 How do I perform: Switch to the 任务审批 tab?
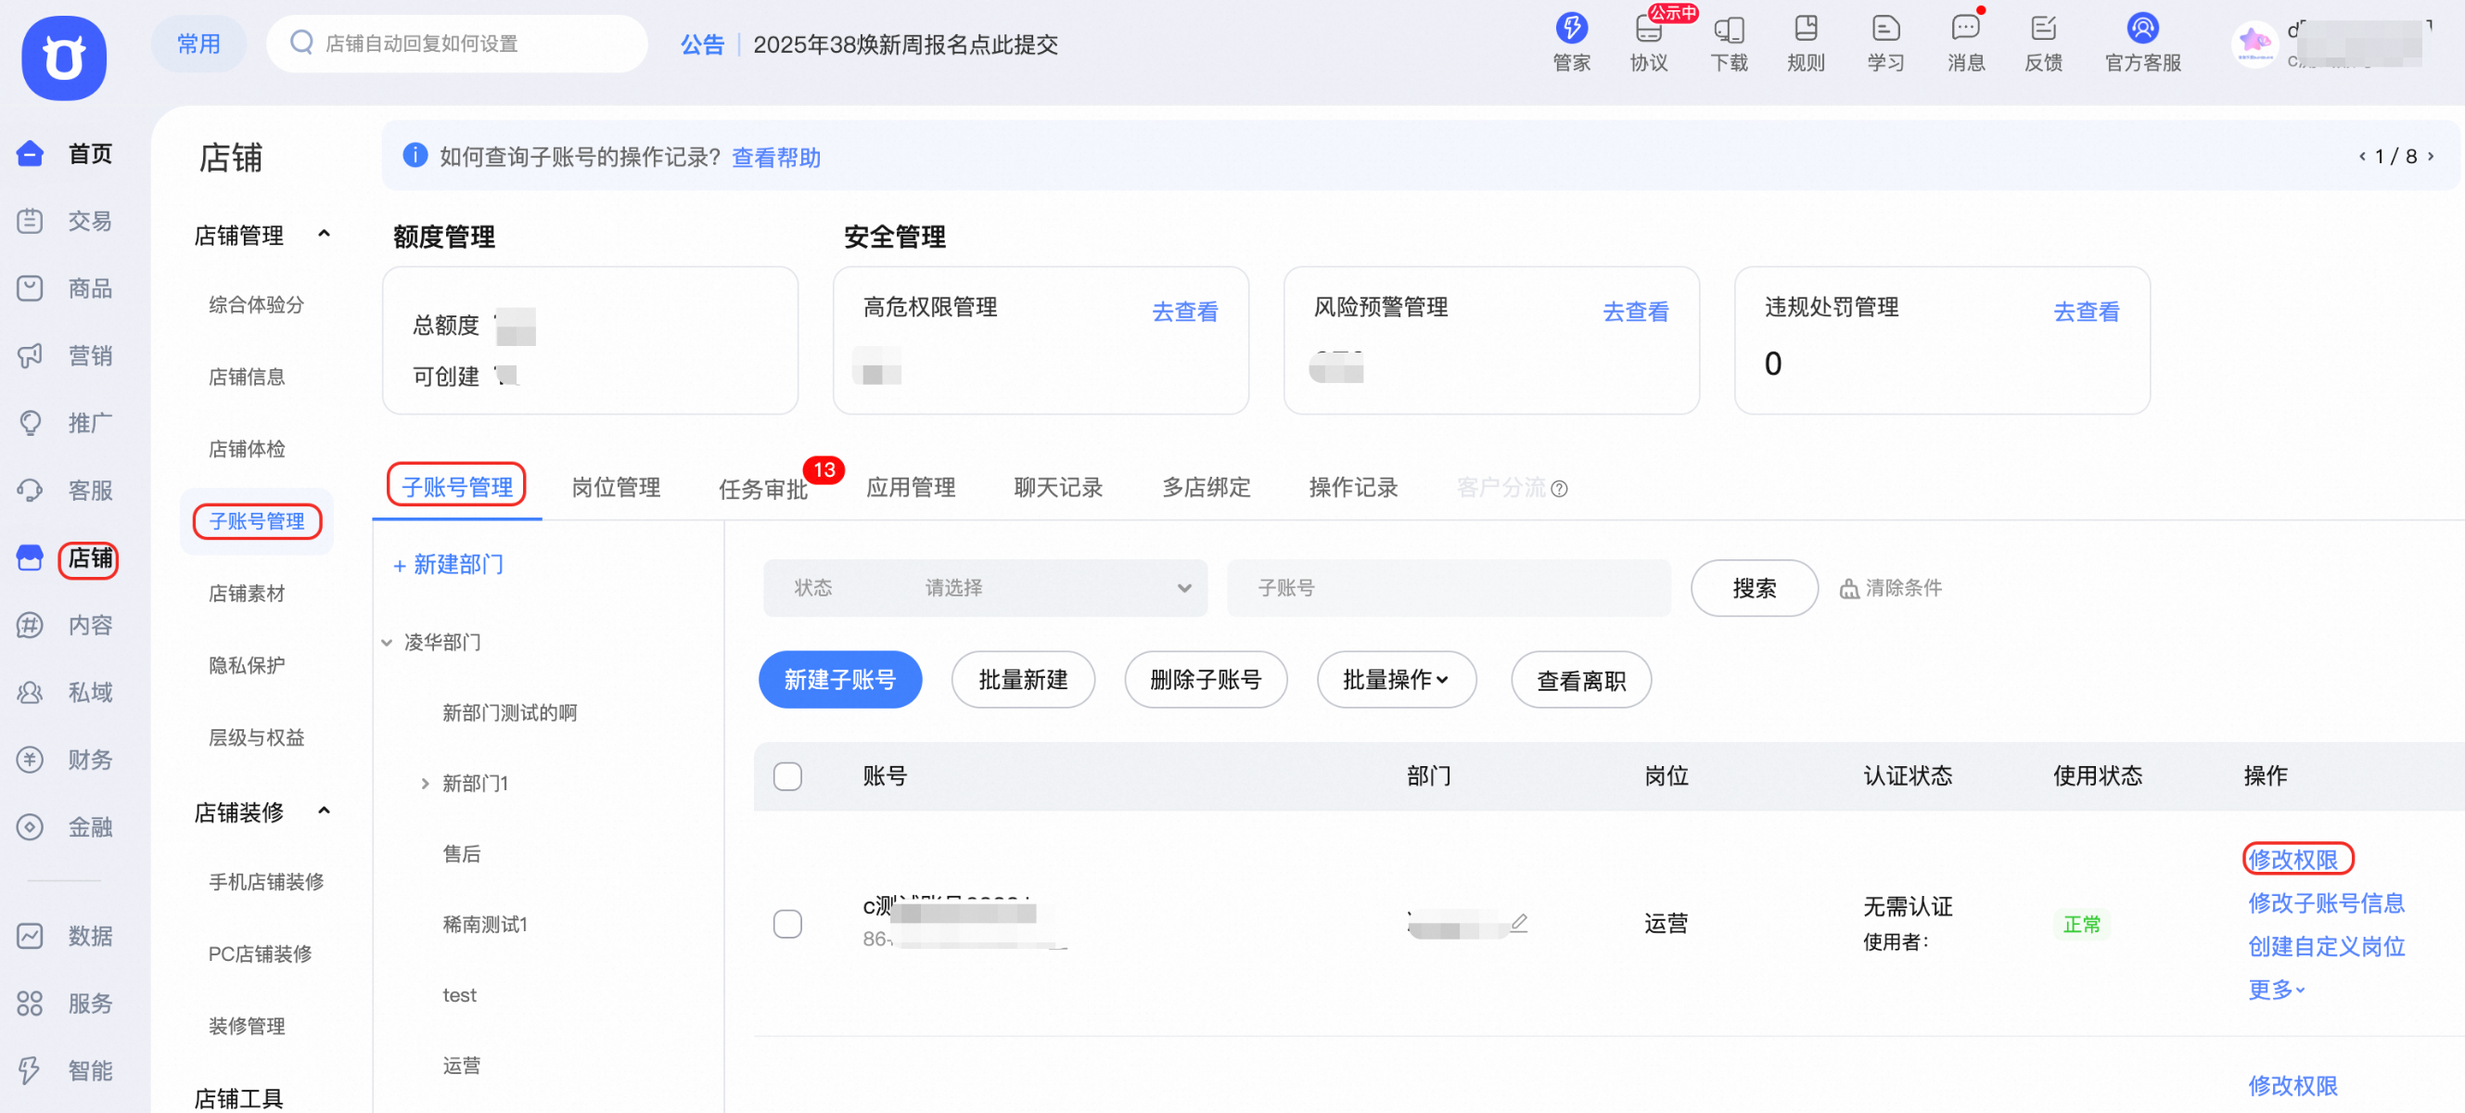pyautogui.click(x=762, y=489)
